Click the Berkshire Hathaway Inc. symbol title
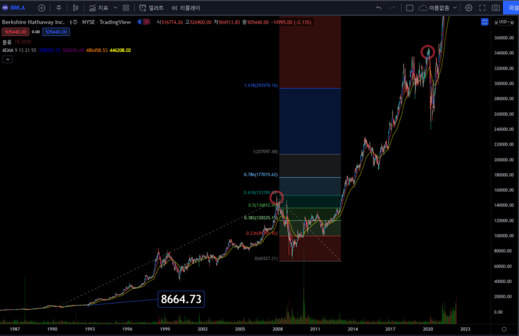519x336 pixels. click(x=33, y=22)
